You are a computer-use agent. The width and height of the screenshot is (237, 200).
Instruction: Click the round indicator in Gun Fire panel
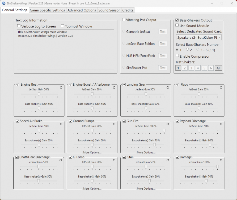coord(168,124)
